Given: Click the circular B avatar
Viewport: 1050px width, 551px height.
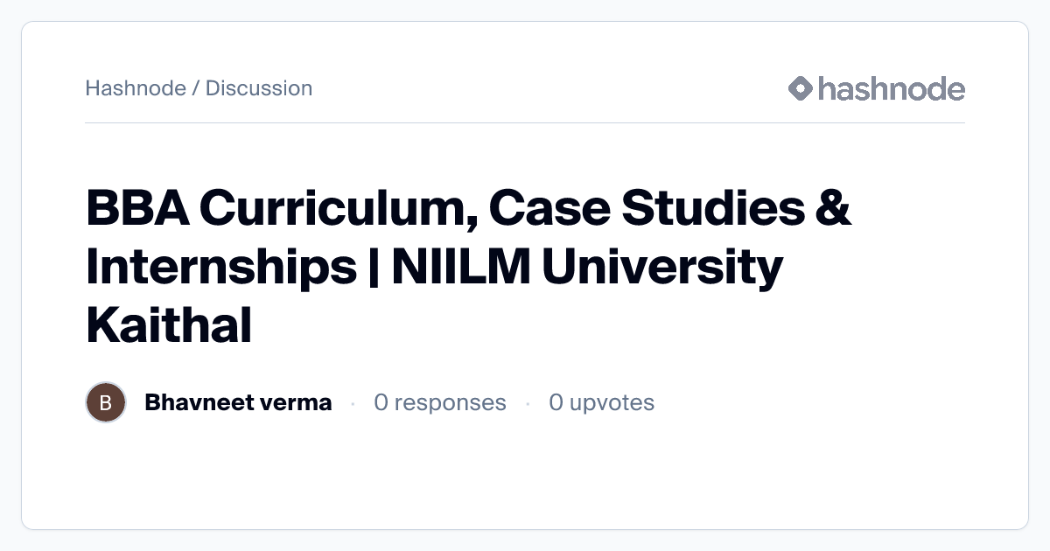Looking at the screenshot, I should [x=106, y=402].
